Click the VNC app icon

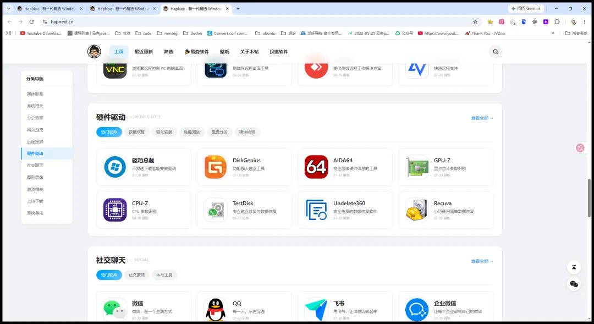coord(115,70)
